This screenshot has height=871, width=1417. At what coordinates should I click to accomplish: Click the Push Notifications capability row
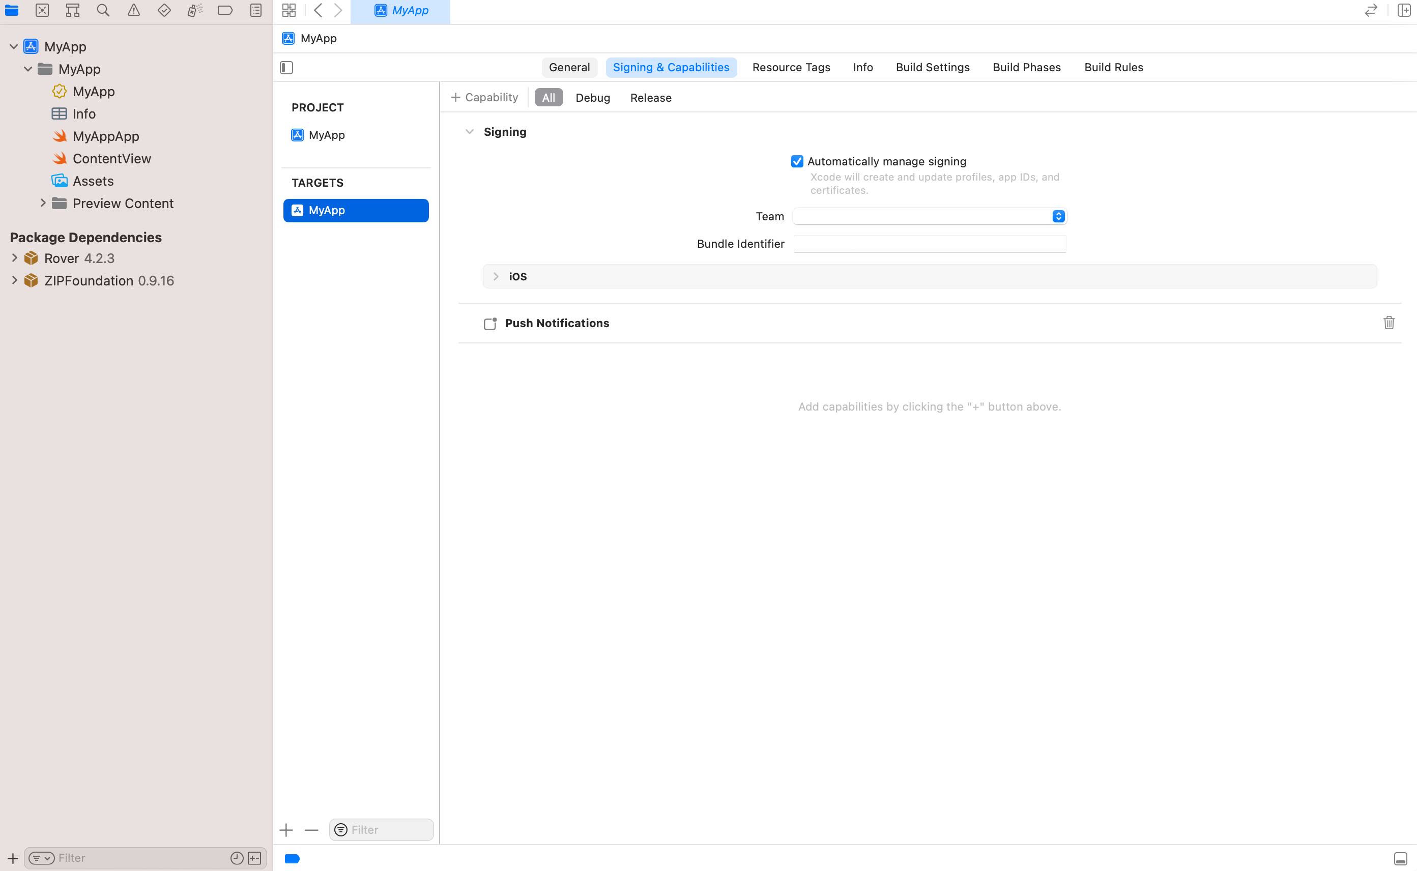930,323
